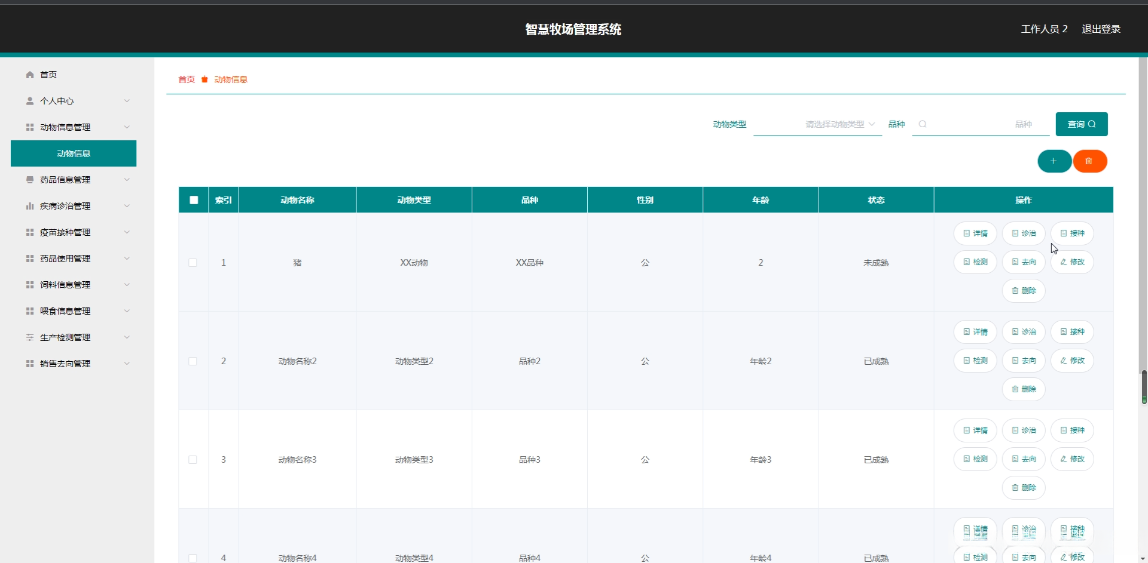1148x563 pixels.
Task: Open the 个人中心 menu label
Action: (x=57, y=101)
